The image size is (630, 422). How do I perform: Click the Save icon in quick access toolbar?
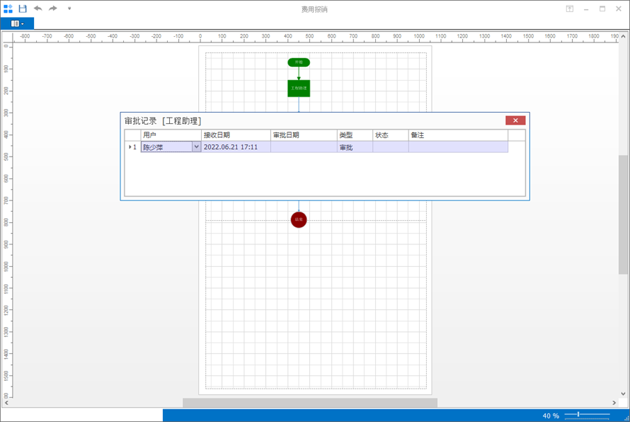[x=23, y=8]
